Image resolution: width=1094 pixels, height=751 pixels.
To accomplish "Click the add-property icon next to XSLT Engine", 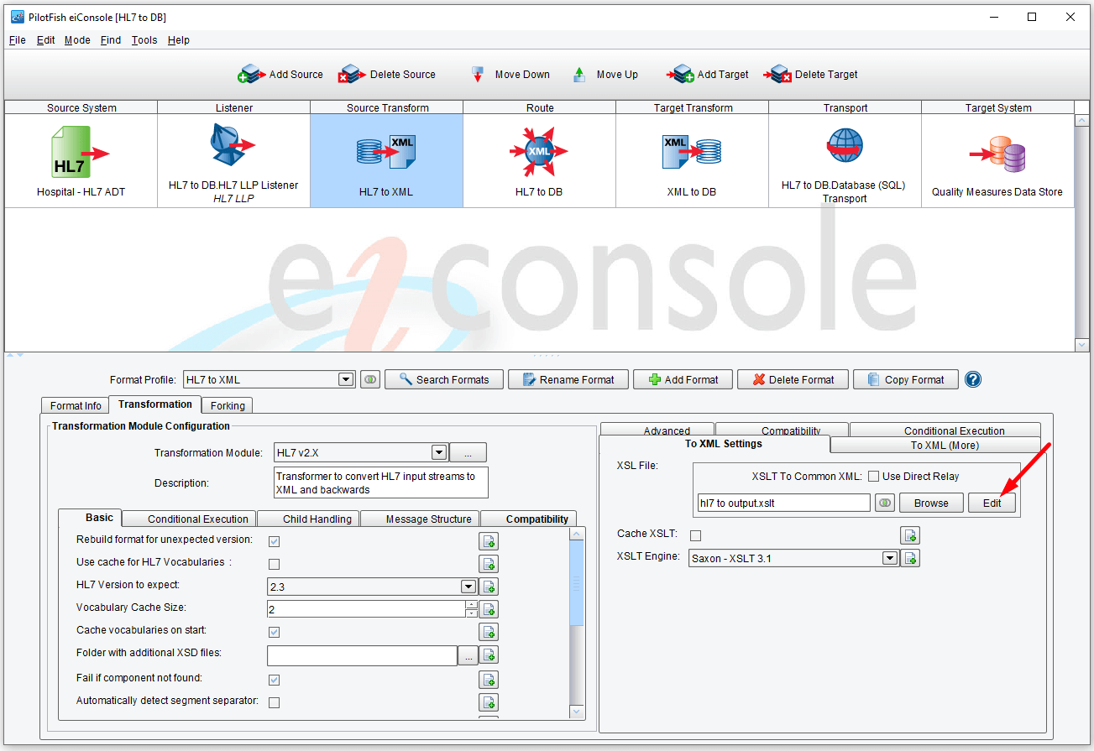I will pyautogui.click(x=910, y=558).
